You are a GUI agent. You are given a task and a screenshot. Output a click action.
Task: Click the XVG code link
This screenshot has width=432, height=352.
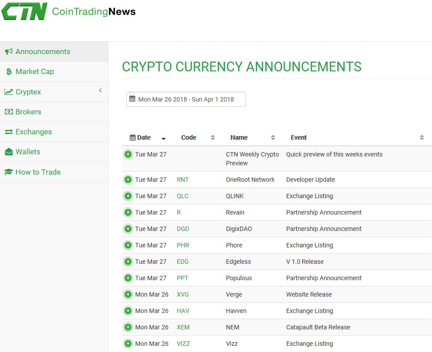(183, 294)
